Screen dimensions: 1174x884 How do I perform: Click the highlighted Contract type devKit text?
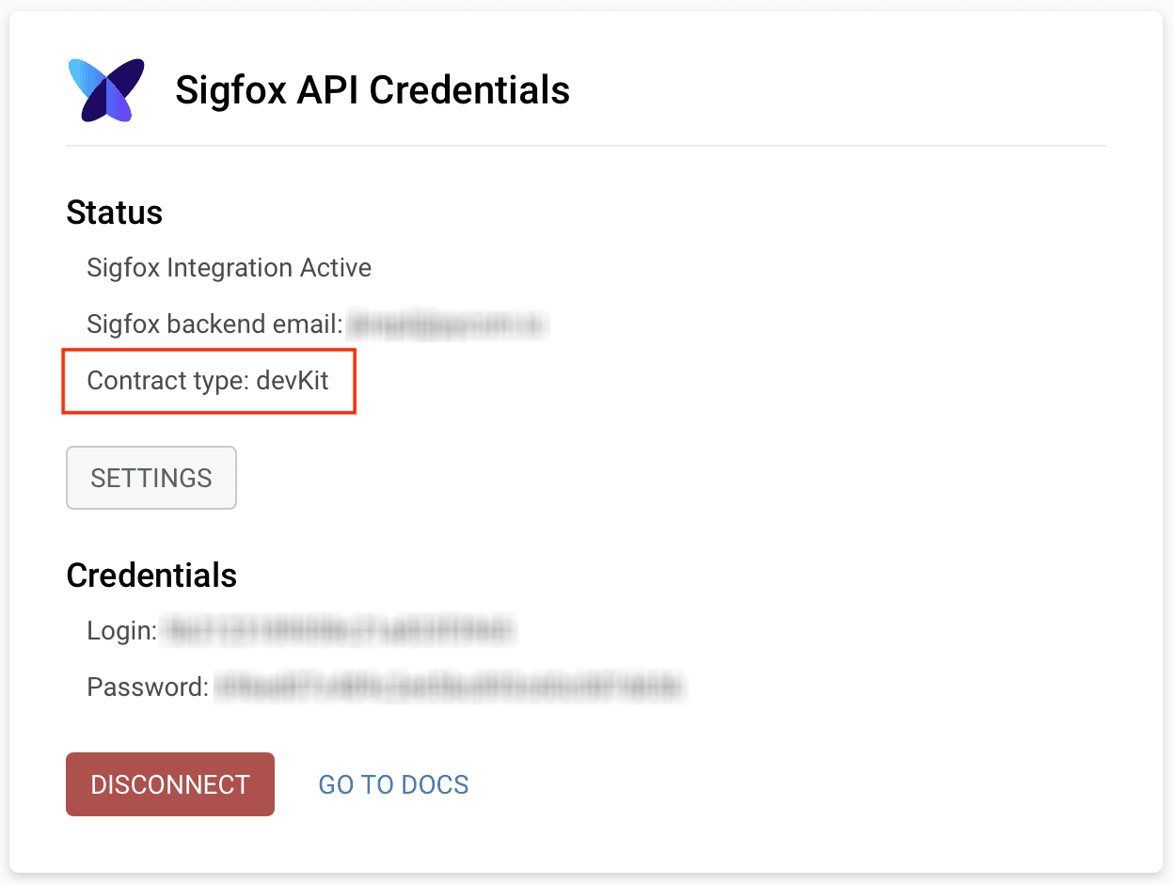(x=207, y=380)
